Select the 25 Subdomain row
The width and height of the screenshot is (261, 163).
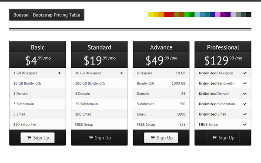click(x=99, y=104)
